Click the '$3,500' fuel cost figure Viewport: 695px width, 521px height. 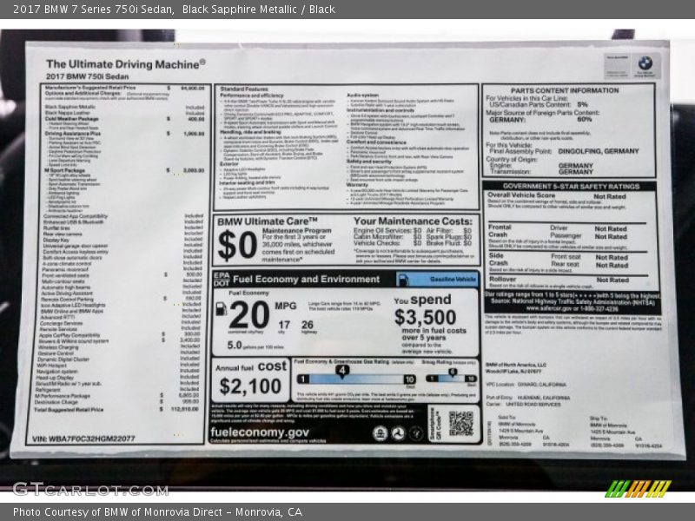(x=425, y=317)
